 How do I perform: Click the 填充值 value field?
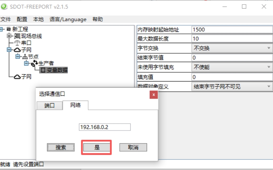232,77
